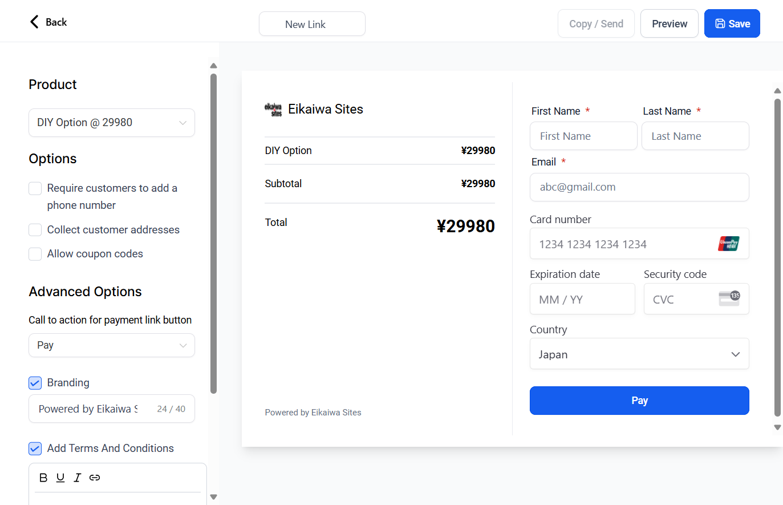Open the call to action Pay dropdown

point(112,345)
